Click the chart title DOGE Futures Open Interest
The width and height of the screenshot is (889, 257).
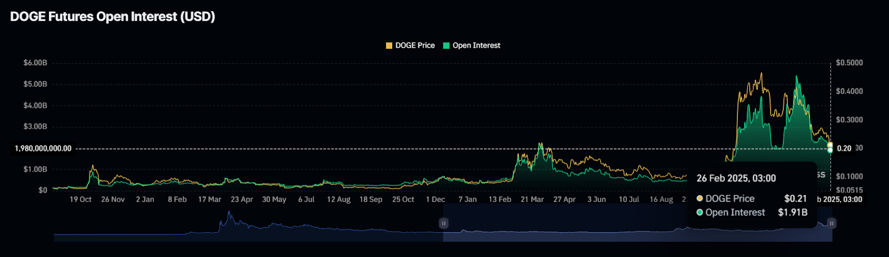click(113, 17)
